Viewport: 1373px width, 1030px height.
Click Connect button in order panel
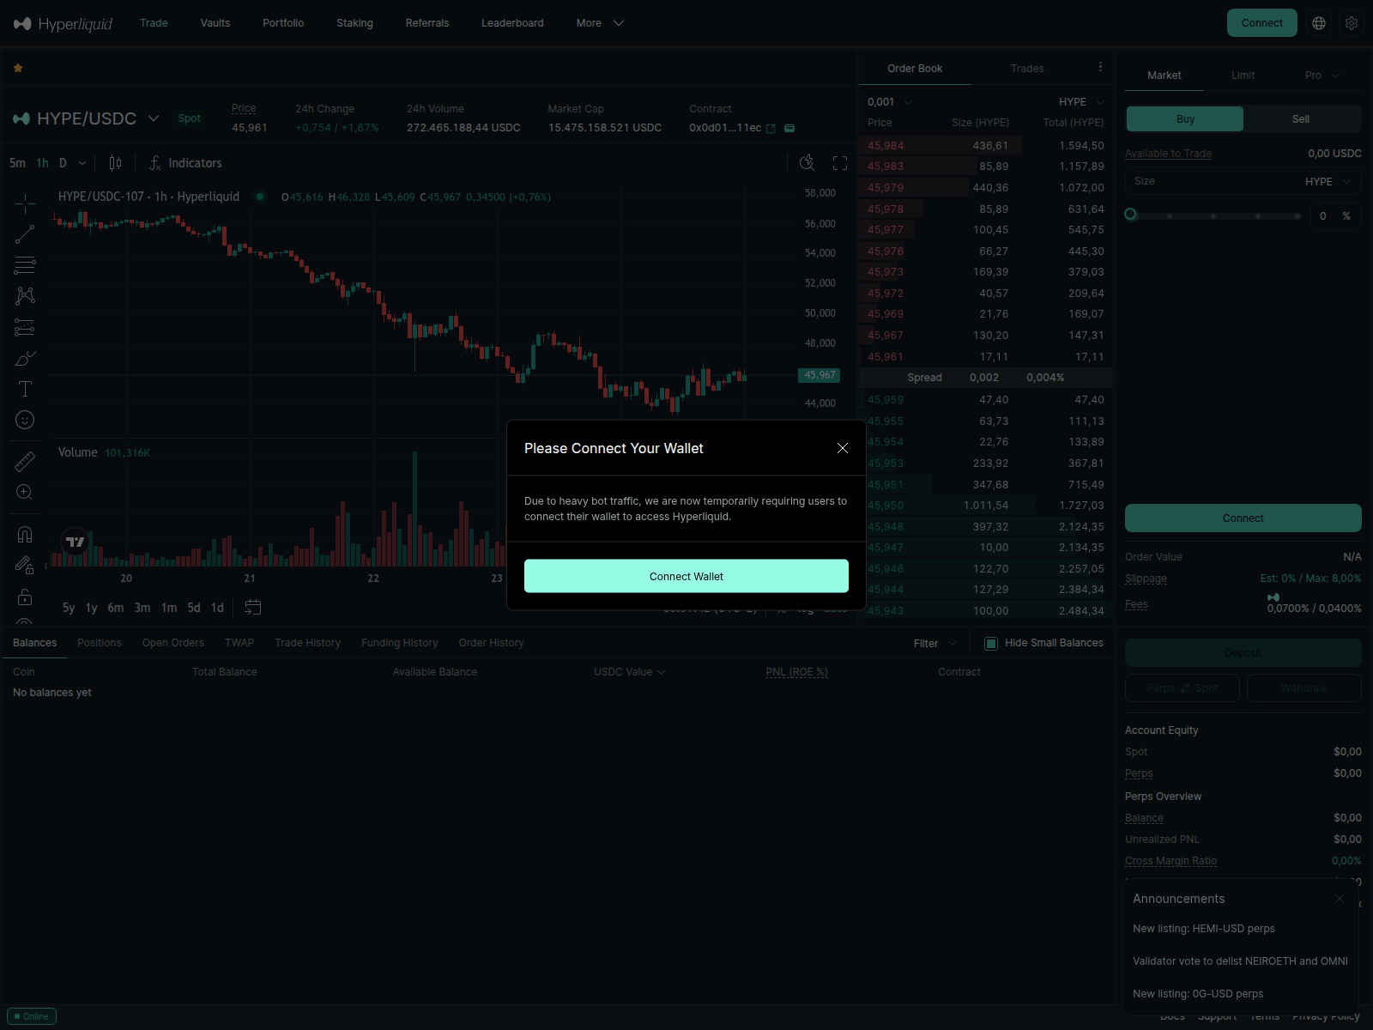pyautogui.click(x=1243, y=518)
